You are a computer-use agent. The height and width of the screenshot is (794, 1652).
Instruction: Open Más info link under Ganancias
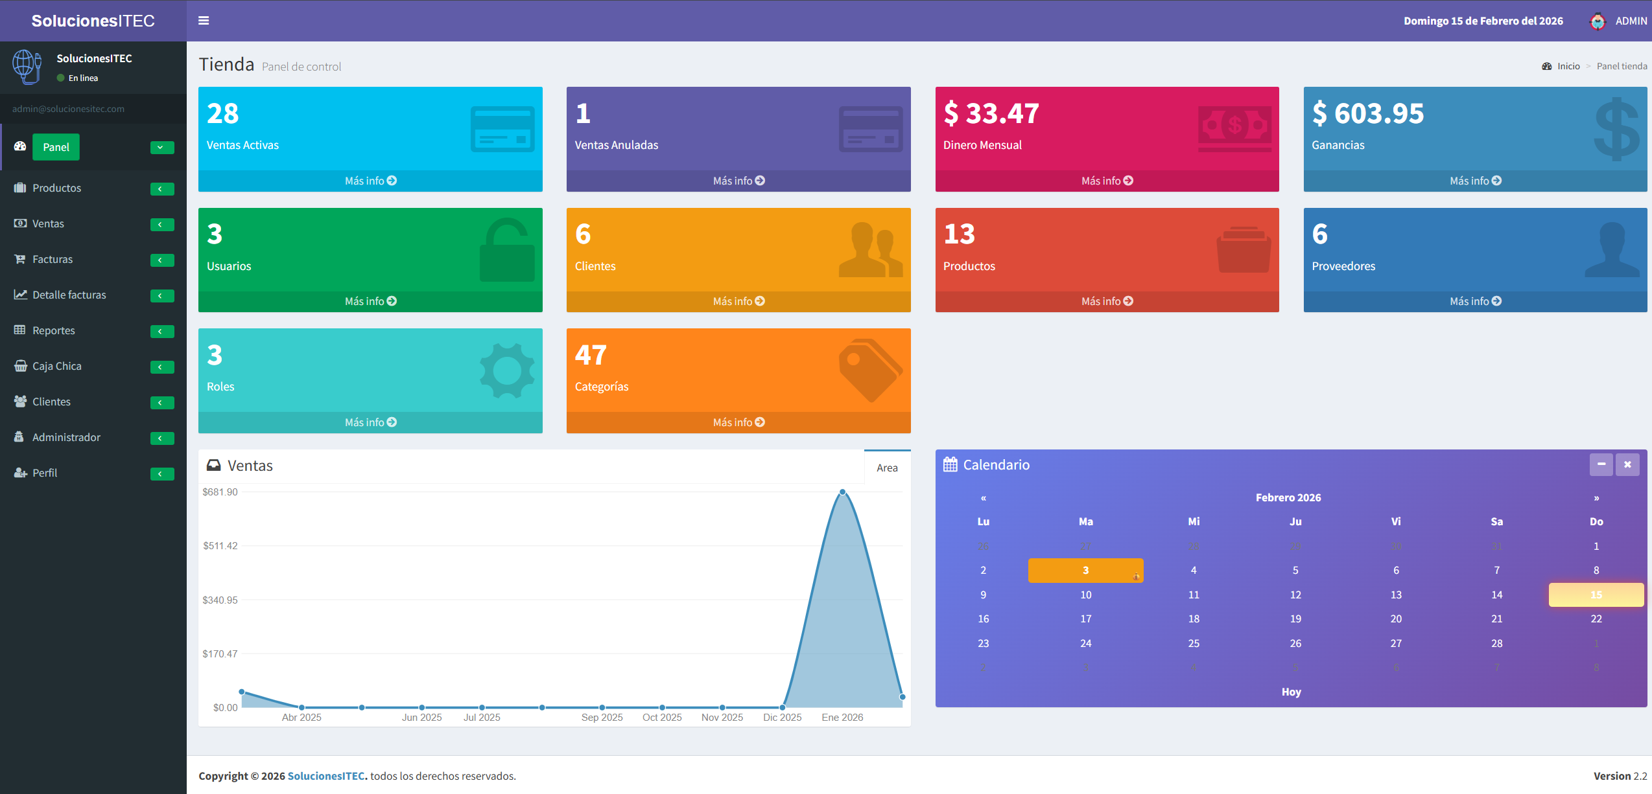tap(1475, 181)
